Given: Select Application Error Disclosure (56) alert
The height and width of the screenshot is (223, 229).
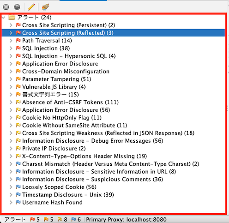Looking at the screenshot, I should [66, 110].
